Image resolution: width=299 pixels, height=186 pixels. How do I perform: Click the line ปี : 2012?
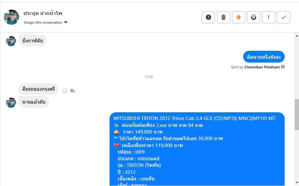click(126, 172)
